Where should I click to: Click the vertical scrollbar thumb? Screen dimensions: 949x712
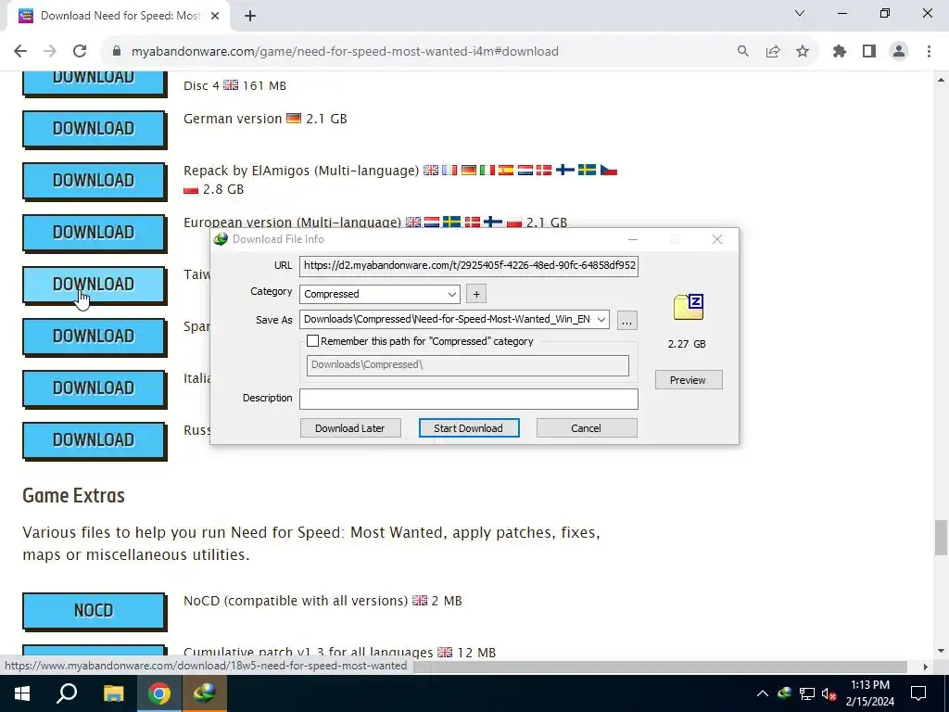click(x=941, y=538)
